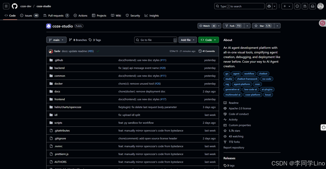Click the docker folder icon

tap(51, 84)
